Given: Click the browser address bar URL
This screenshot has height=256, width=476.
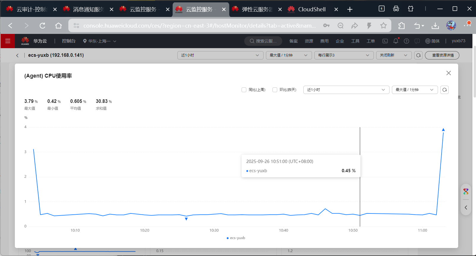Looking at the screenshot, I should click(x=199, y=26).
